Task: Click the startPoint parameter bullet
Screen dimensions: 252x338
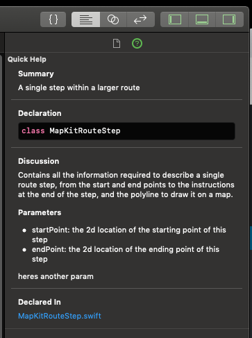Action: pos(125,235)
